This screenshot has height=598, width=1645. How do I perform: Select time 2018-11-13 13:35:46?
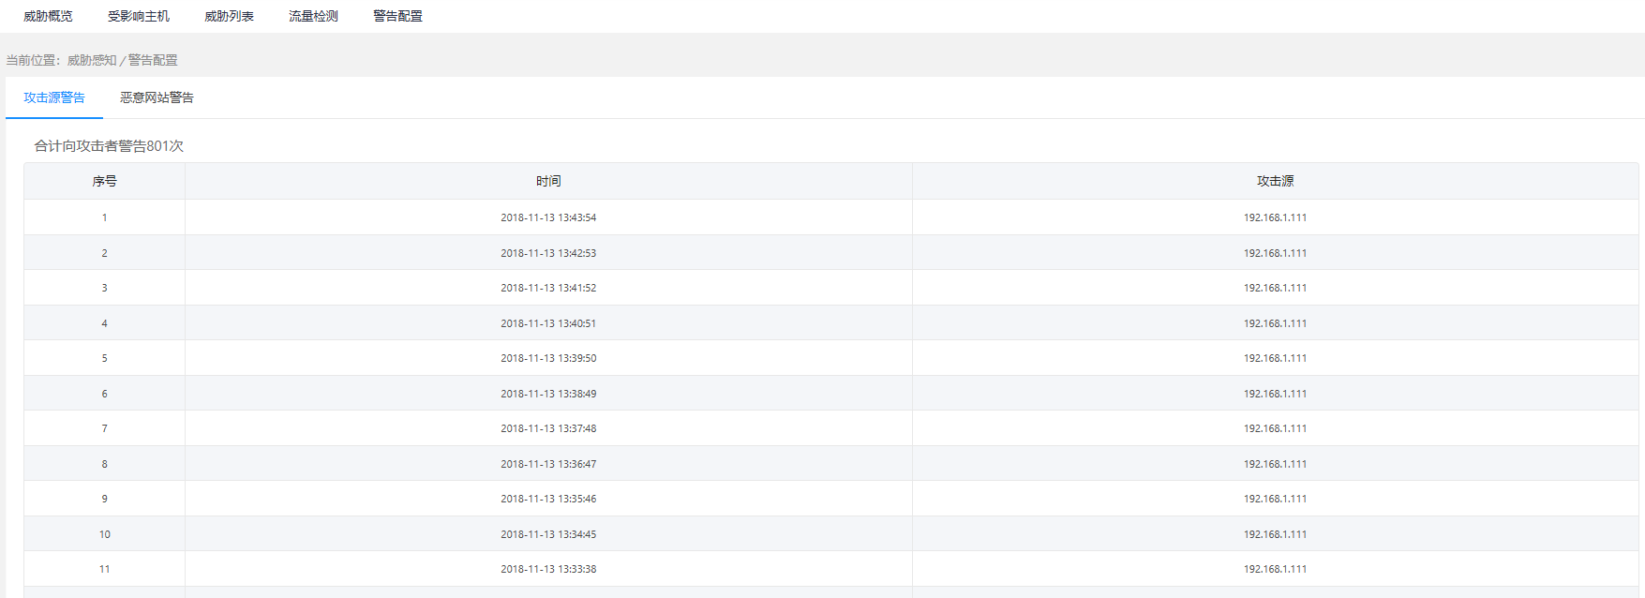point(548,499)
